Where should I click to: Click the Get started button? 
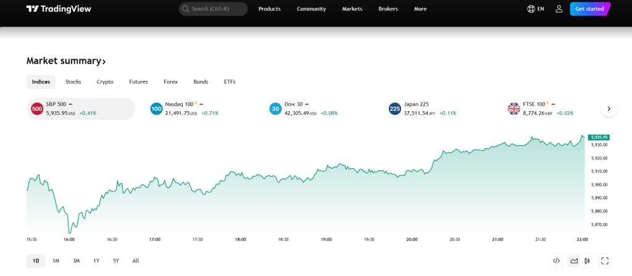pos(589,9)
